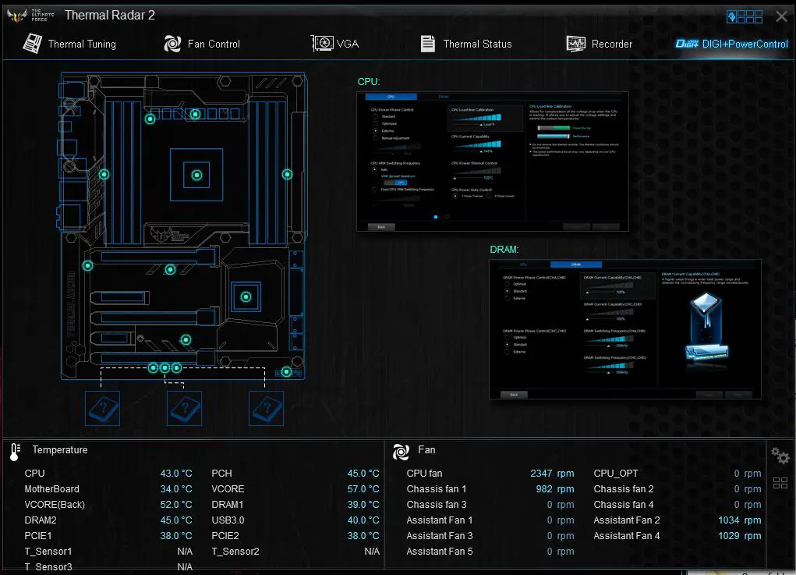Click the CPU fan speed 2347 rpm
The image size is (796, 575).
552,474
